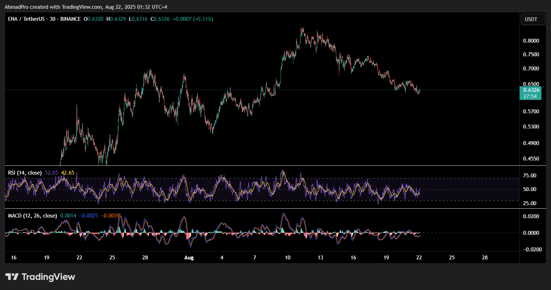
Task: Click the RSI (14, close) indicator legend
Action: [25, 173]
